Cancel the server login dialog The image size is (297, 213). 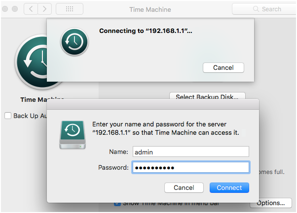[x=184, y=187]
